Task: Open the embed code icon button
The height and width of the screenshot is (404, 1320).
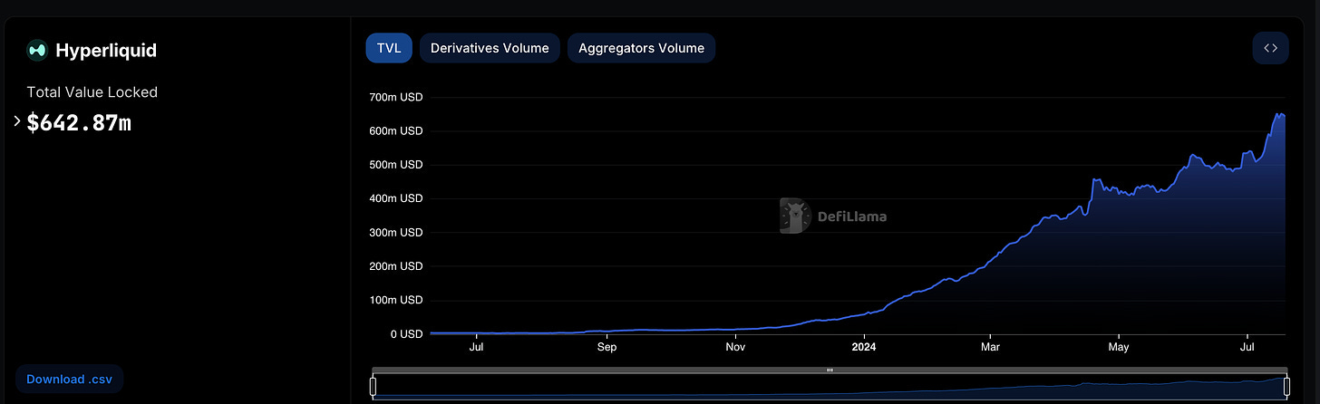Action: click(1270, 48)
